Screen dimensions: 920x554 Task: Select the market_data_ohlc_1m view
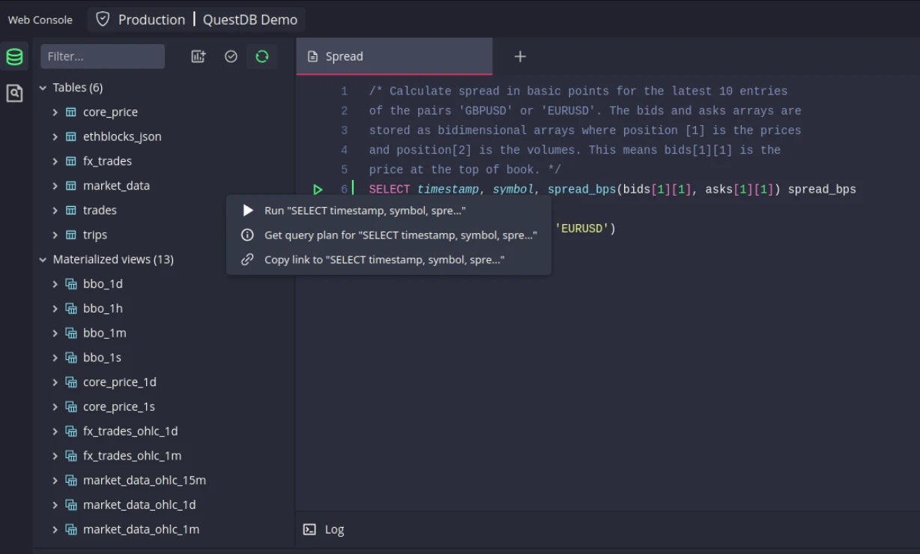coord(141,529)
